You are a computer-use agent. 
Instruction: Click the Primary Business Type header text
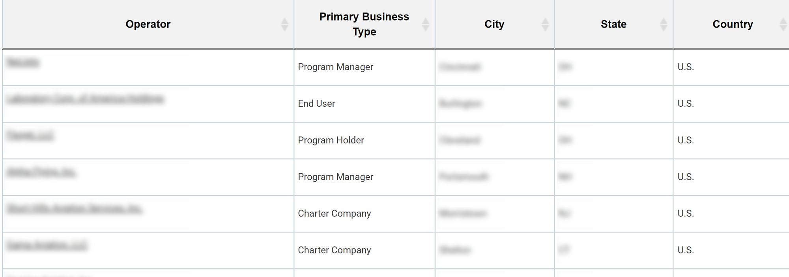[x=364, y=24]
